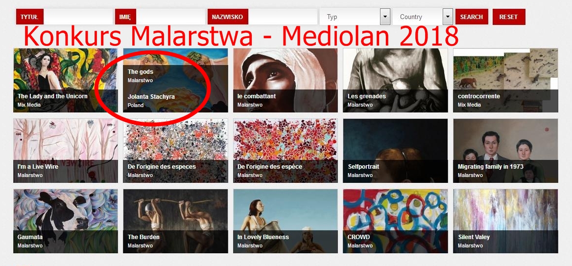Open the Les grenades artwork
The height and width of the screenshot is (266, 572).
(x=395, y=80)
